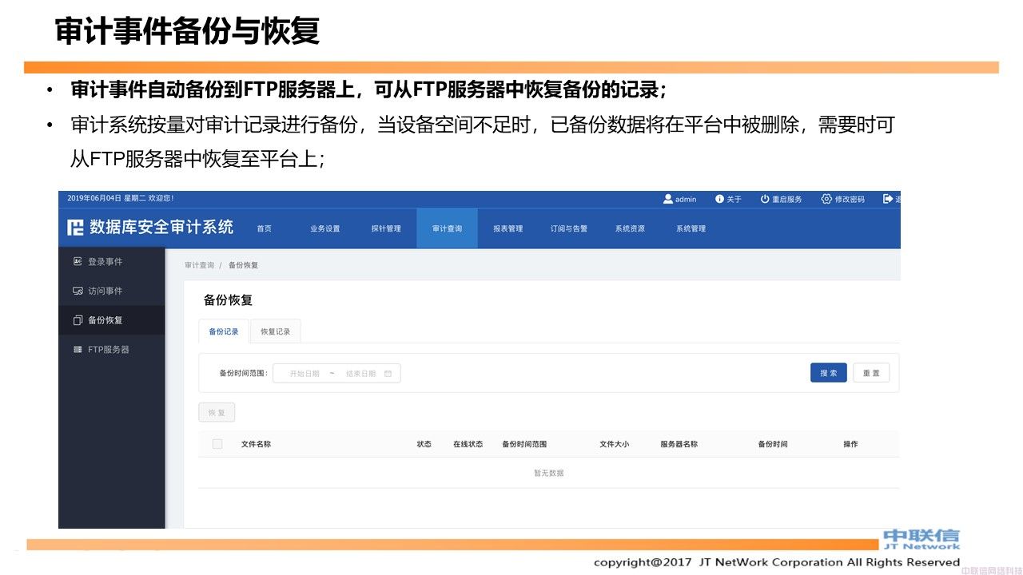Click the 关于 info icon

[x=719, y=199]
